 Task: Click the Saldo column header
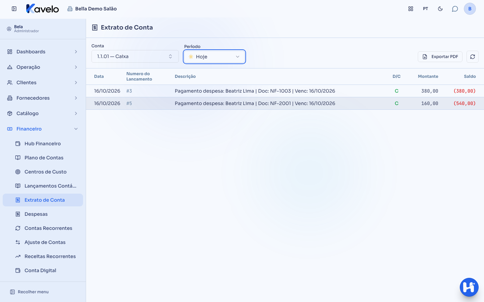pos(470,77)
